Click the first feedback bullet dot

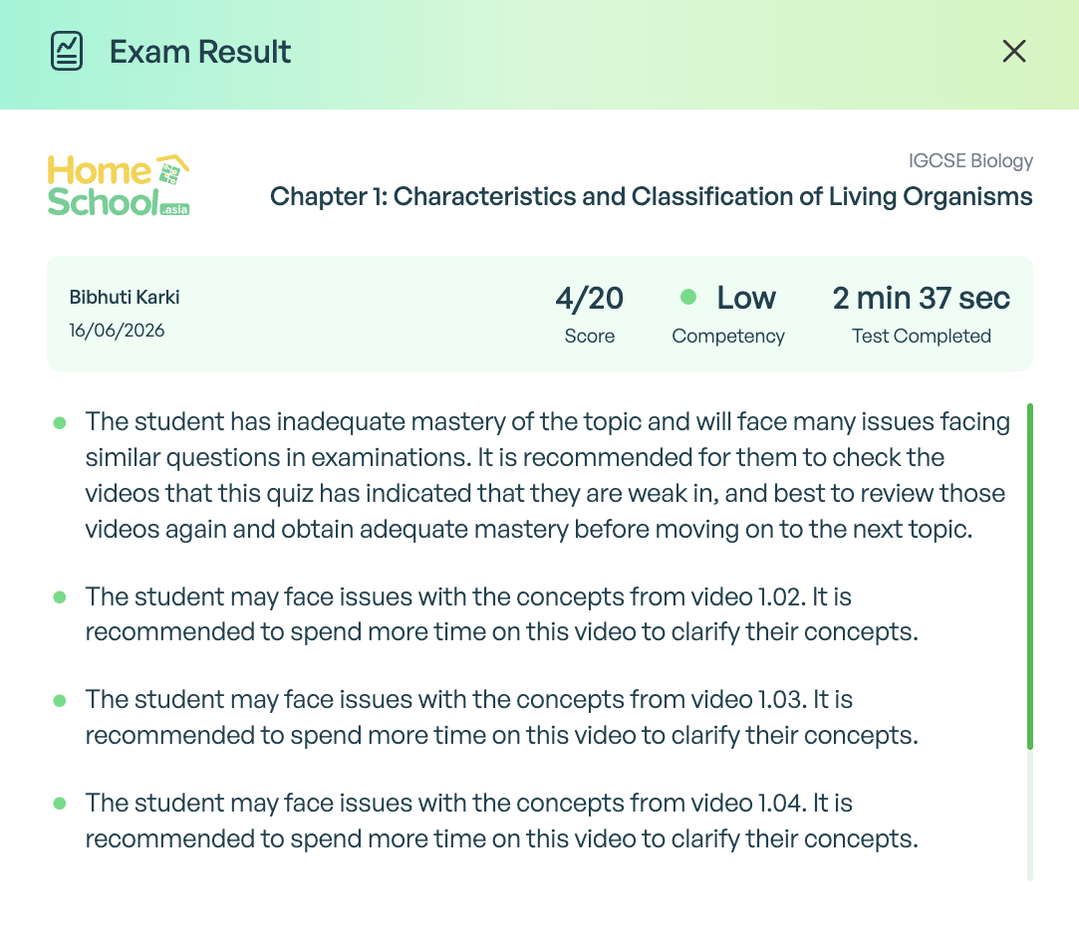point(60,422)
